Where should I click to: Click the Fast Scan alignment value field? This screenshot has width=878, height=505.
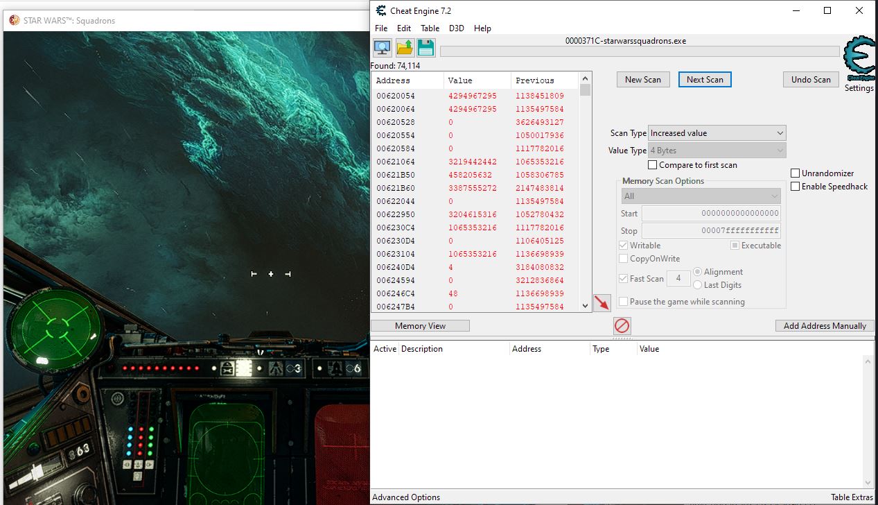[x=678, y=279]
